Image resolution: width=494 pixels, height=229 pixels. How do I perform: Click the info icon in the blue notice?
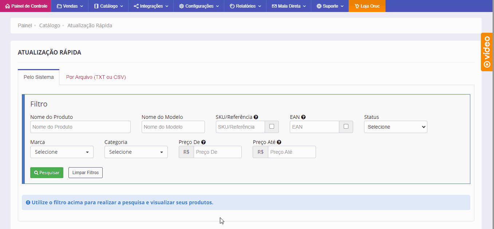click(28, 202)
